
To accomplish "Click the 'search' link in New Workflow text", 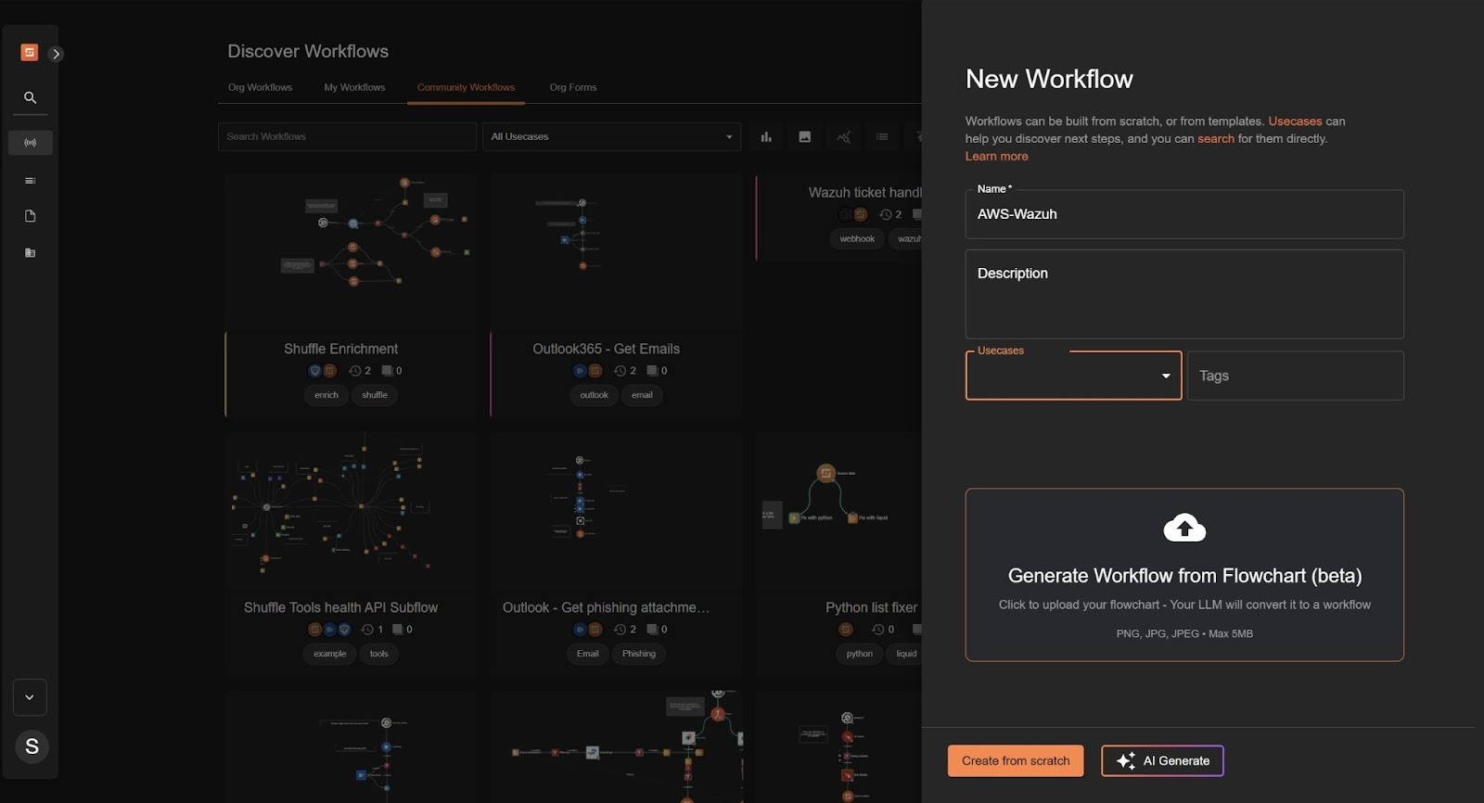I will point(1215,139).
